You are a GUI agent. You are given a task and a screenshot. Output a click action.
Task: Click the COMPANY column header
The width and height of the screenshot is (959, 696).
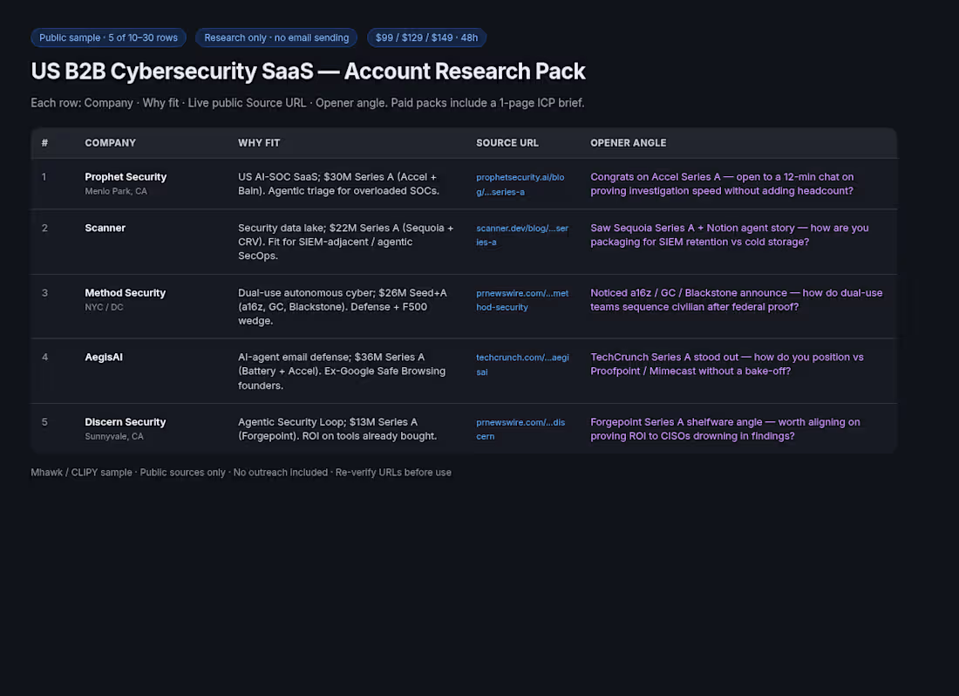pos(110,142)
